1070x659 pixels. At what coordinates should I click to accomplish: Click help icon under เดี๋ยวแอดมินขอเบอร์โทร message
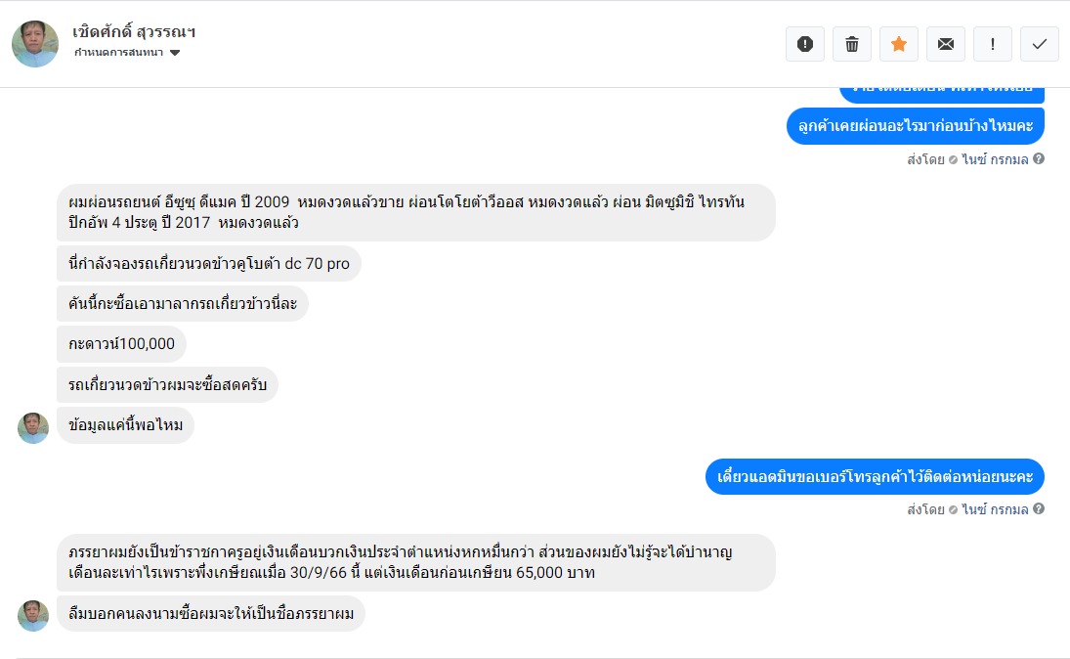click(x=1039, y=508)
